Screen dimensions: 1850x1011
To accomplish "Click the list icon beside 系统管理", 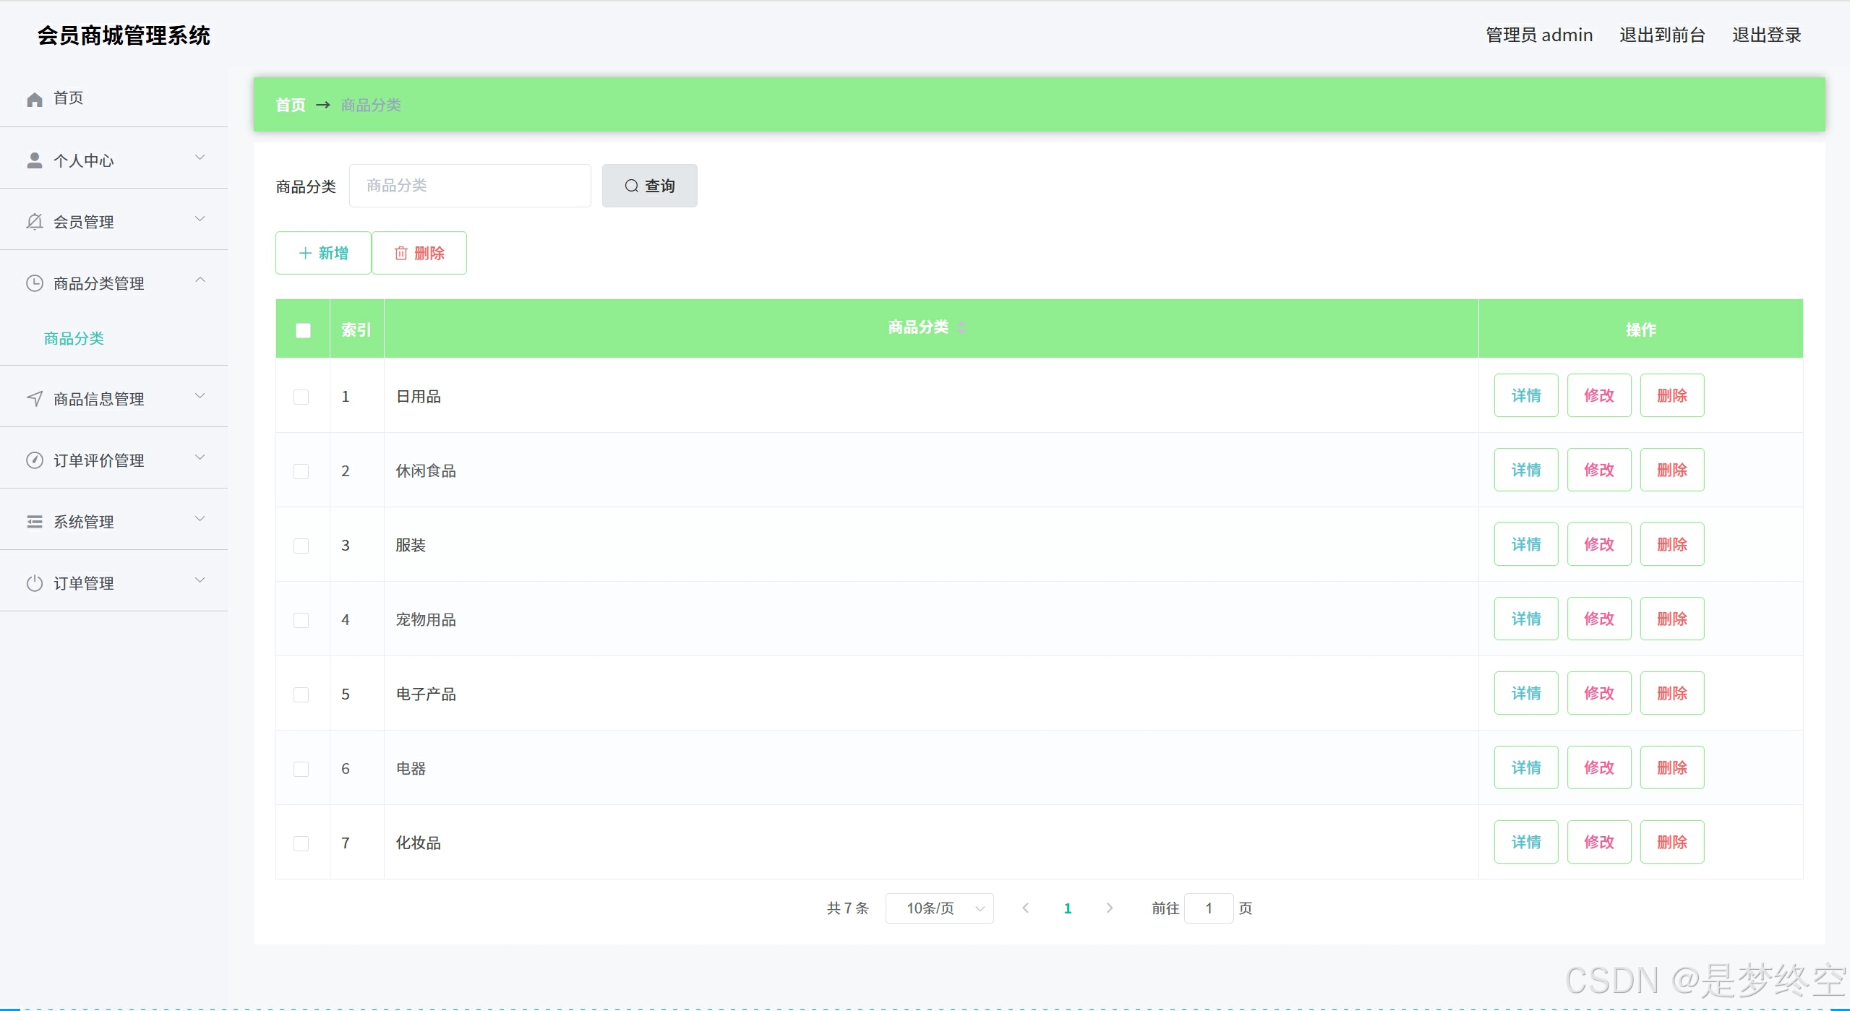I will point(34,522).
